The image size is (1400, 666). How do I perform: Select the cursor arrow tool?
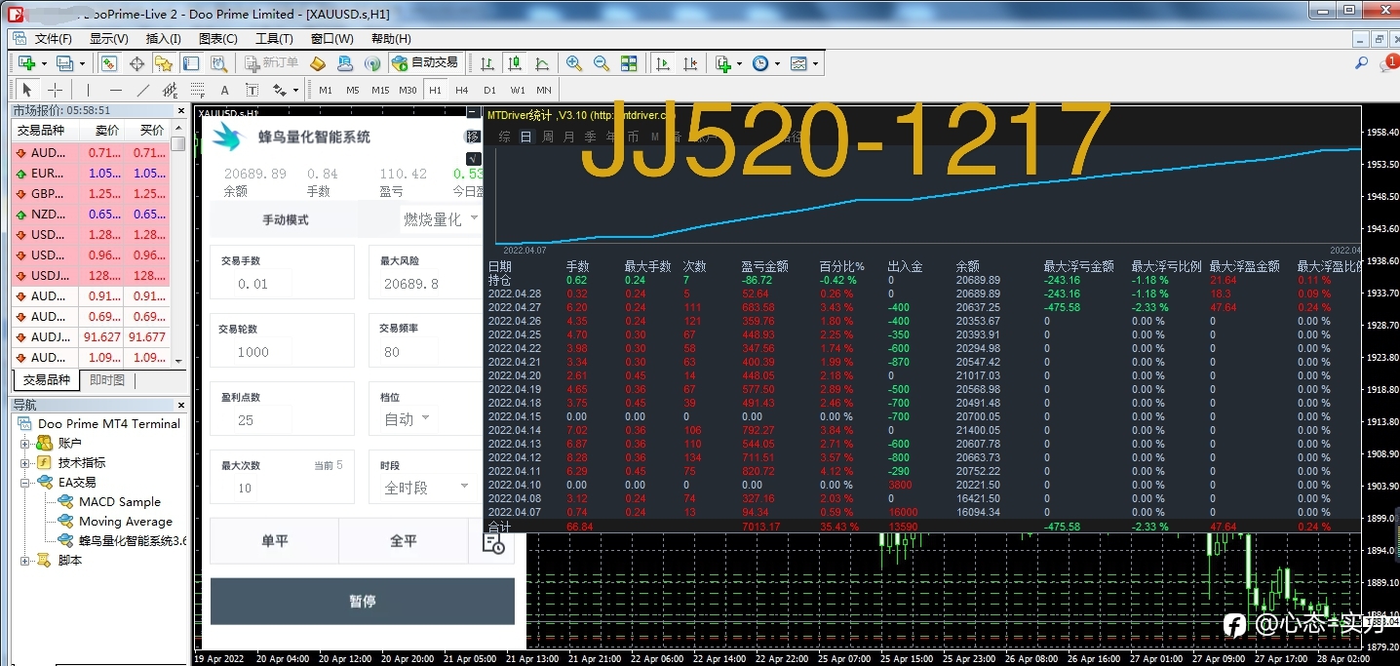pos(27,90)
